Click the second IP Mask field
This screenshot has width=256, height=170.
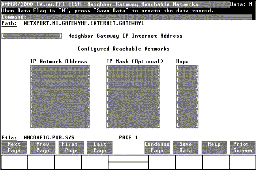(x=133, y=74)
